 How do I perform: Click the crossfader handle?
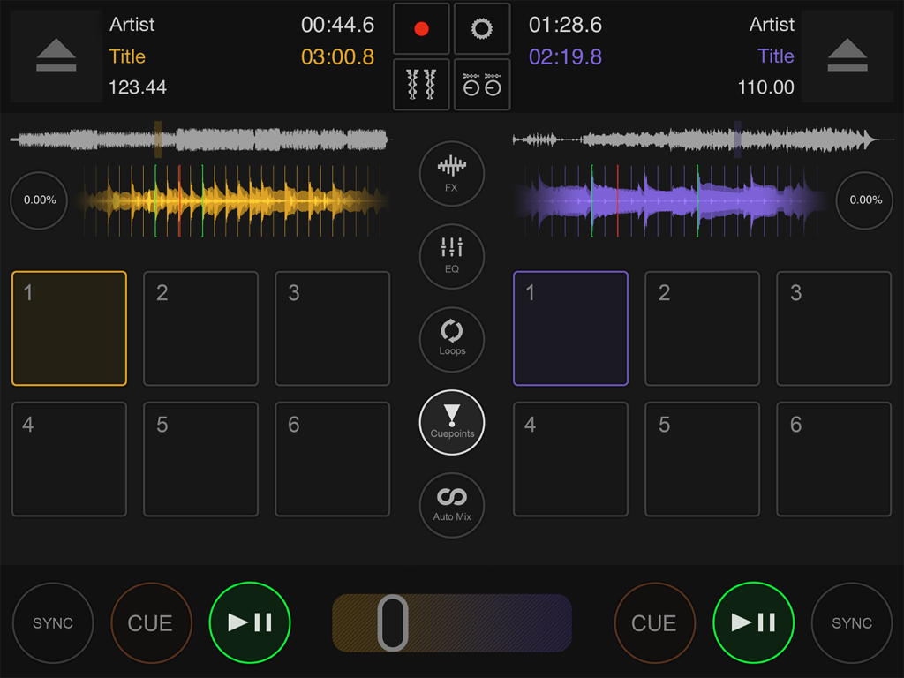(x=395, y=622)
